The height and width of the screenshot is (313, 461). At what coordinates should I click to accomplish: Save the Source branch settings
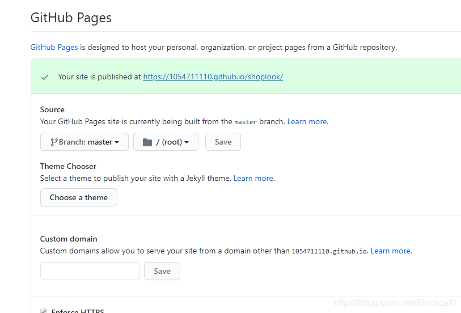tap(223, 142)
